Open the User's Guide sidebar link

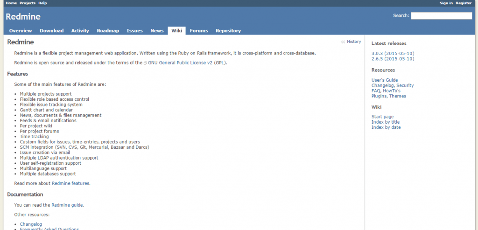pos(385,80)
